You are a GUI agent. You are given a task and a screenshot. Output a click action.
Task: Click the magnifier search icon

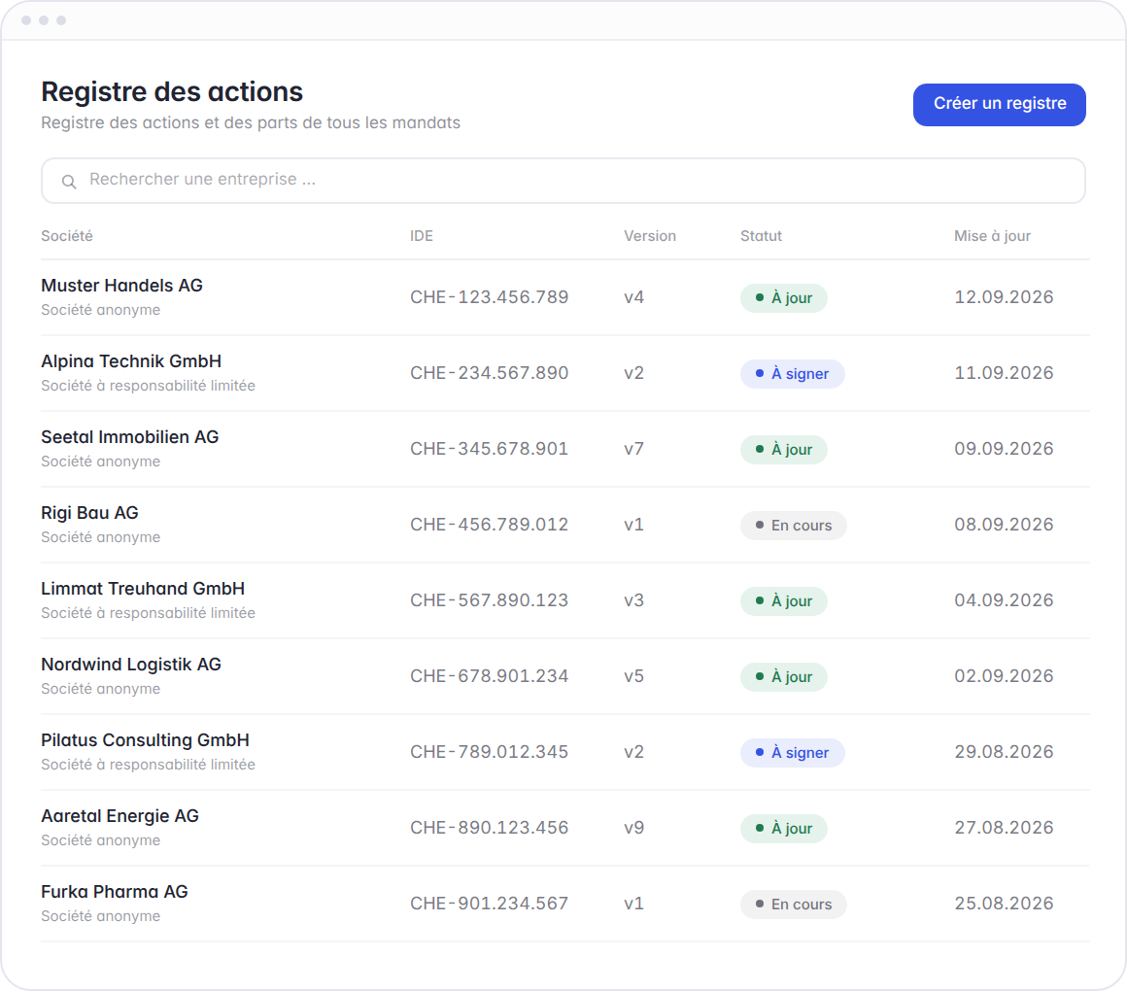tap(69, 182)
